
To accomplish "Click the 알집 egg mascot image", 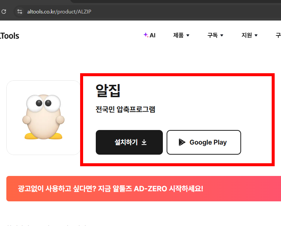I will tap(43, 117).
